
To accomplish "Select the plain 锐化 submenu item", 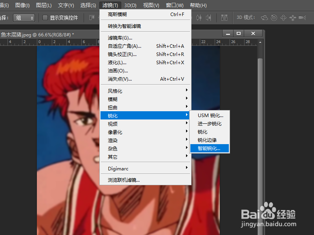I will pos(210,132).
